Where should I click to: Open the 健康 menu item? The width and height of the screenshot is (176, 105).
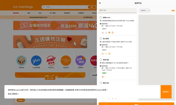click(29, 13)
